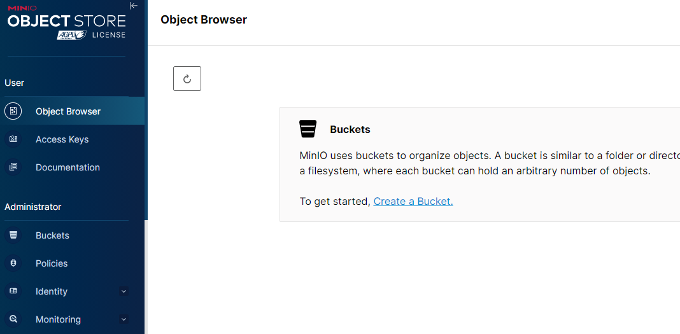Click the Buckets icon in sidebar
The image size is (680, 334).
click(x=13, y=235)
